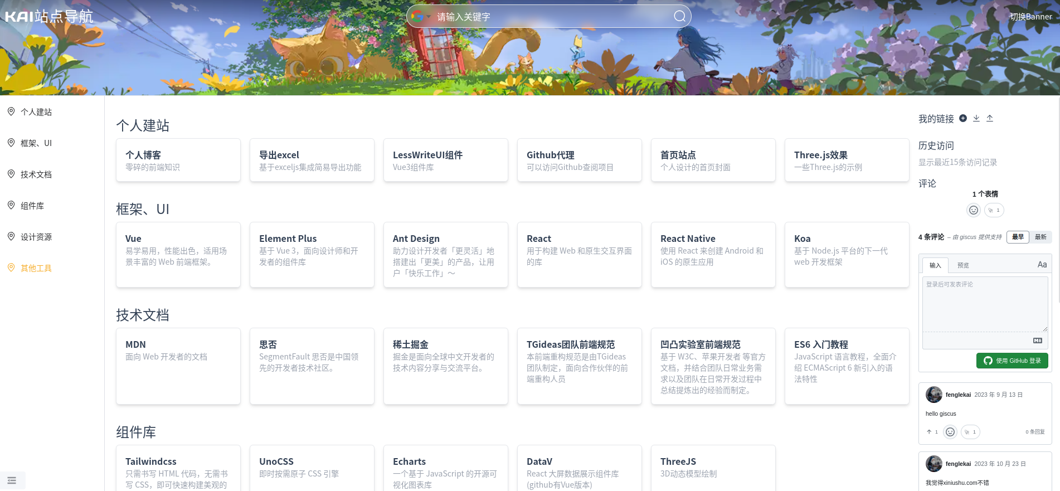1060x491 pixels.
Task: Click the Aa text-size toggle icon
Action: click(1042, 265)
